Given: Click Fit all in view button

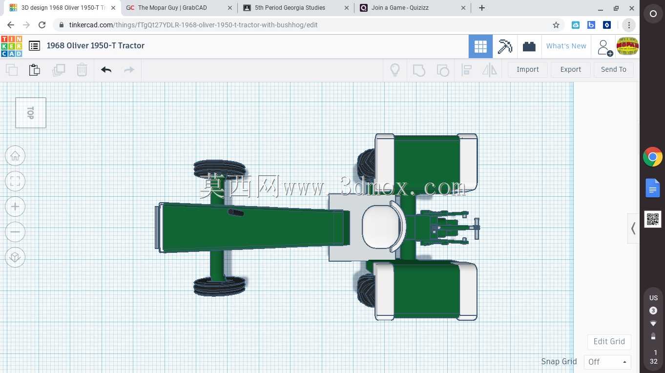Looking at the screenshot, I should [15, 181].
